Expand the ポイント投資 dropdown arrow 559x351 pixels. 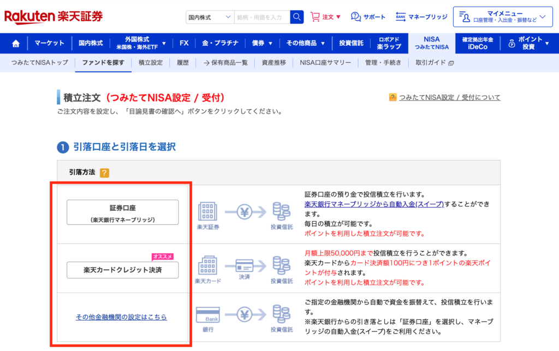point(547,44)
